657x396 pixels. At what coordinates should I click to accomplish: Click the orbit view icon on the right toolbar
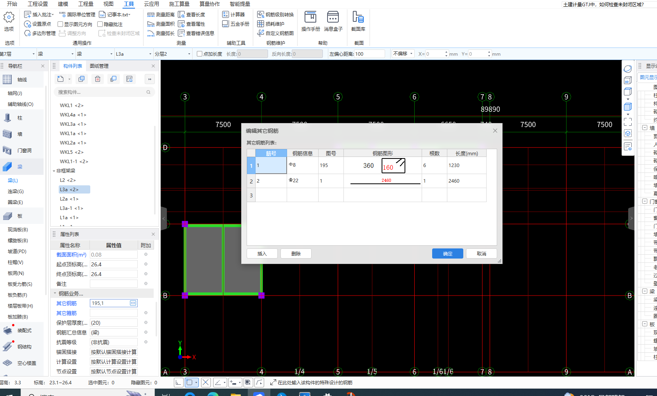point(627,69)
